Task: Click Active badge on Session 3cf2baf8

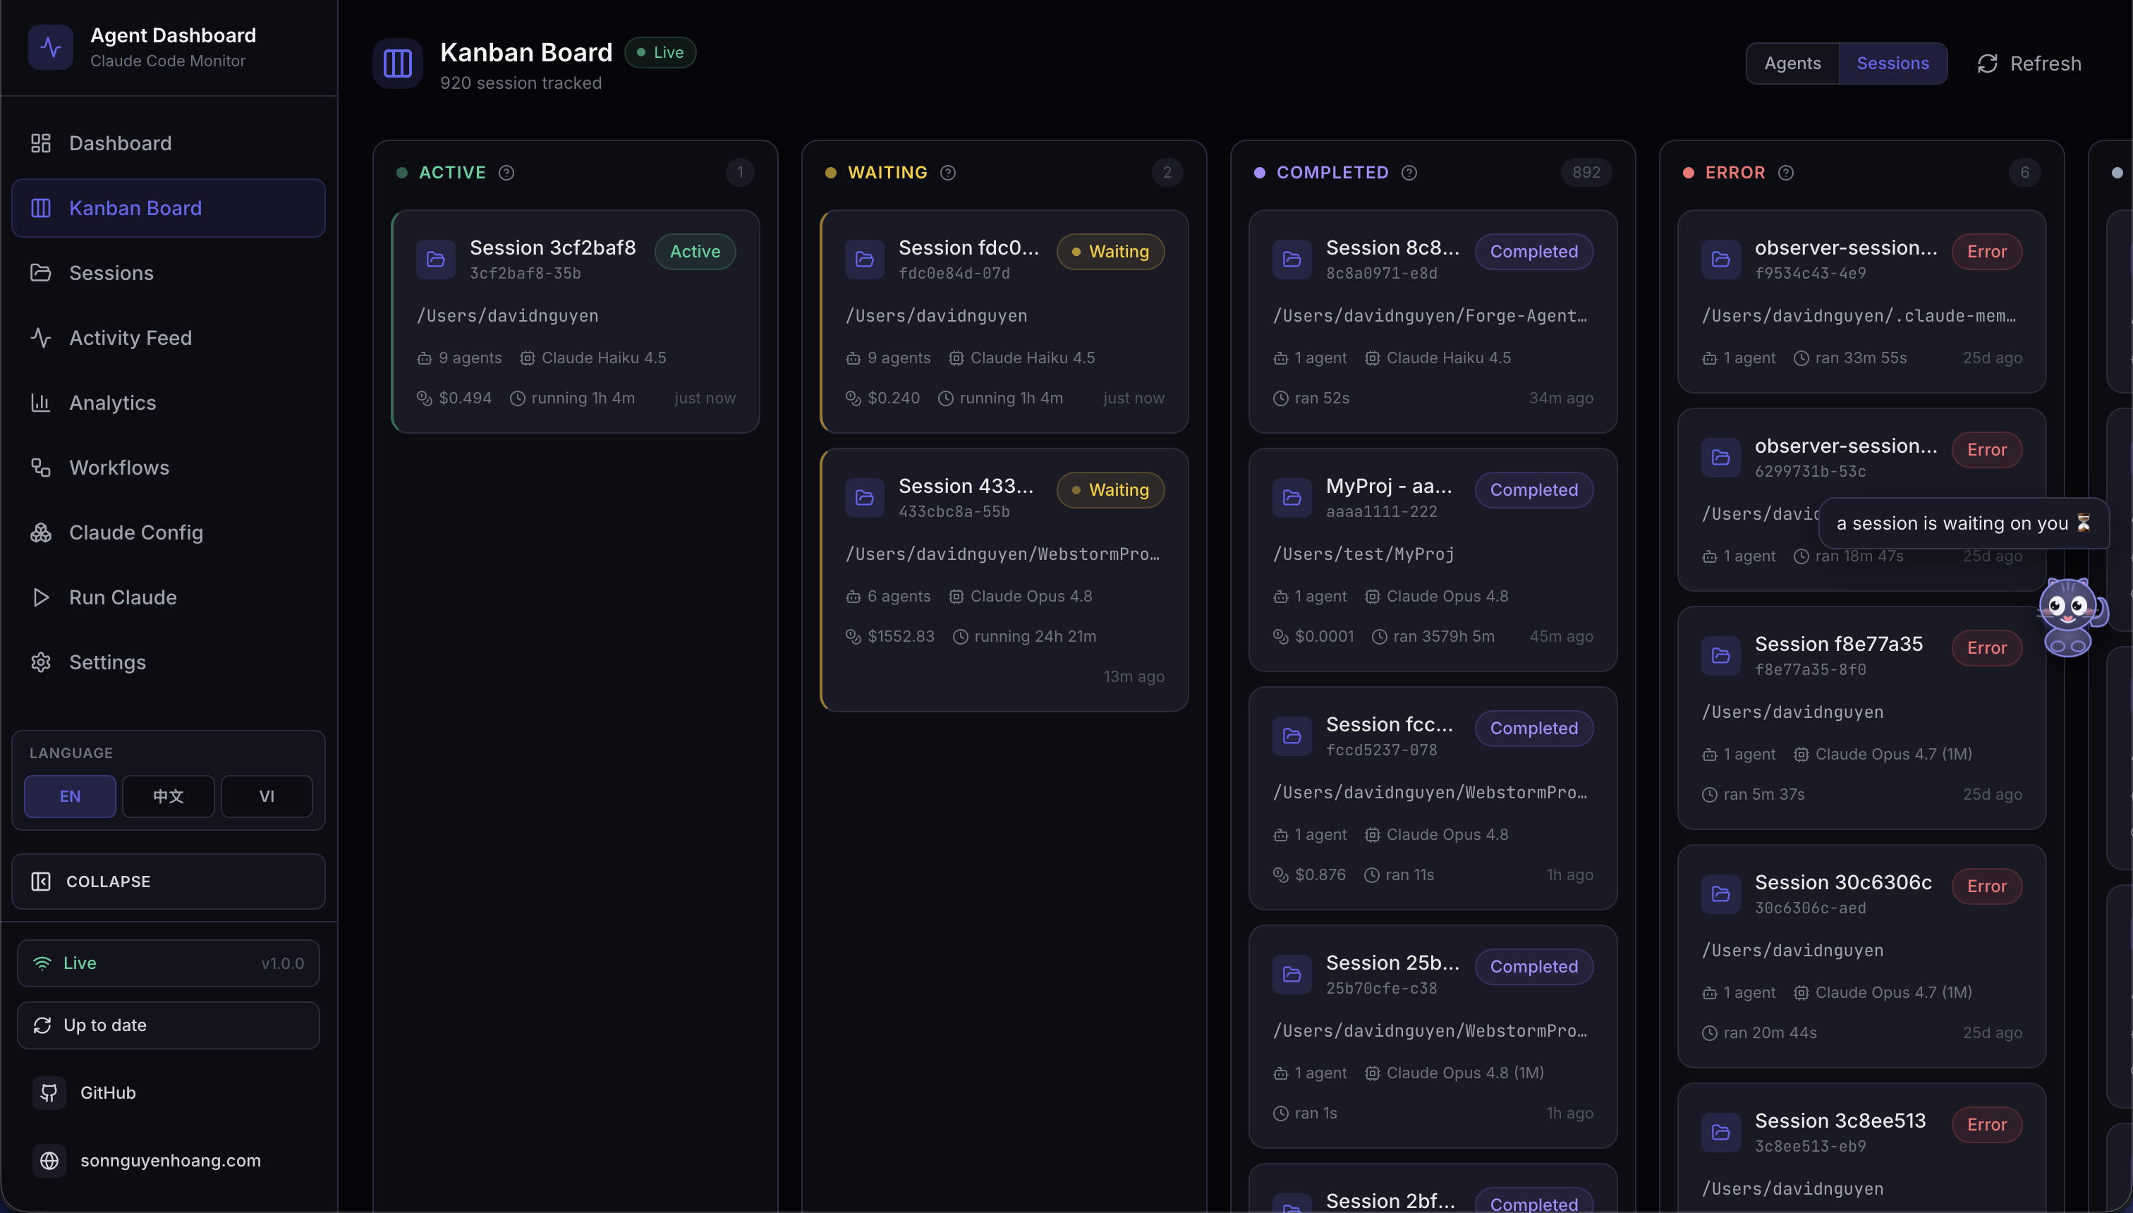Action: coord(695,252)
